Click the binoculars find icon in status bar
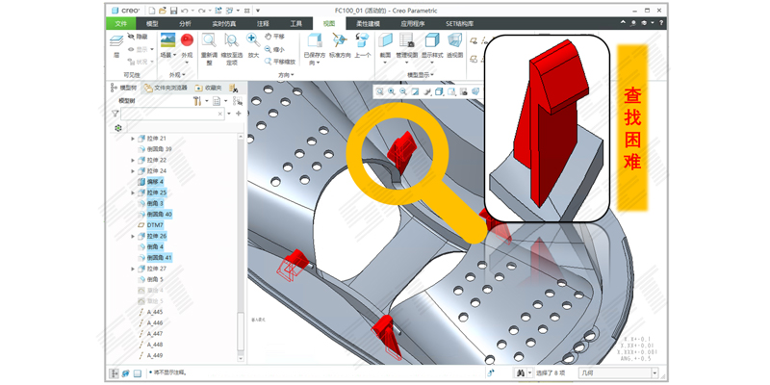Image resolution: width=770 pixels, height=385 pixels. point(520,372)
